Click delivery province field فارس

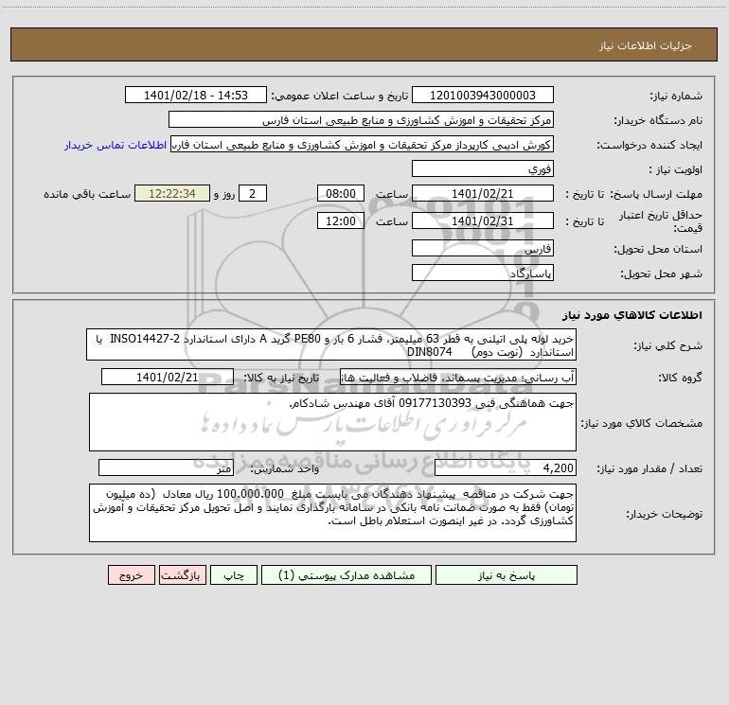[x=483, y=248]
